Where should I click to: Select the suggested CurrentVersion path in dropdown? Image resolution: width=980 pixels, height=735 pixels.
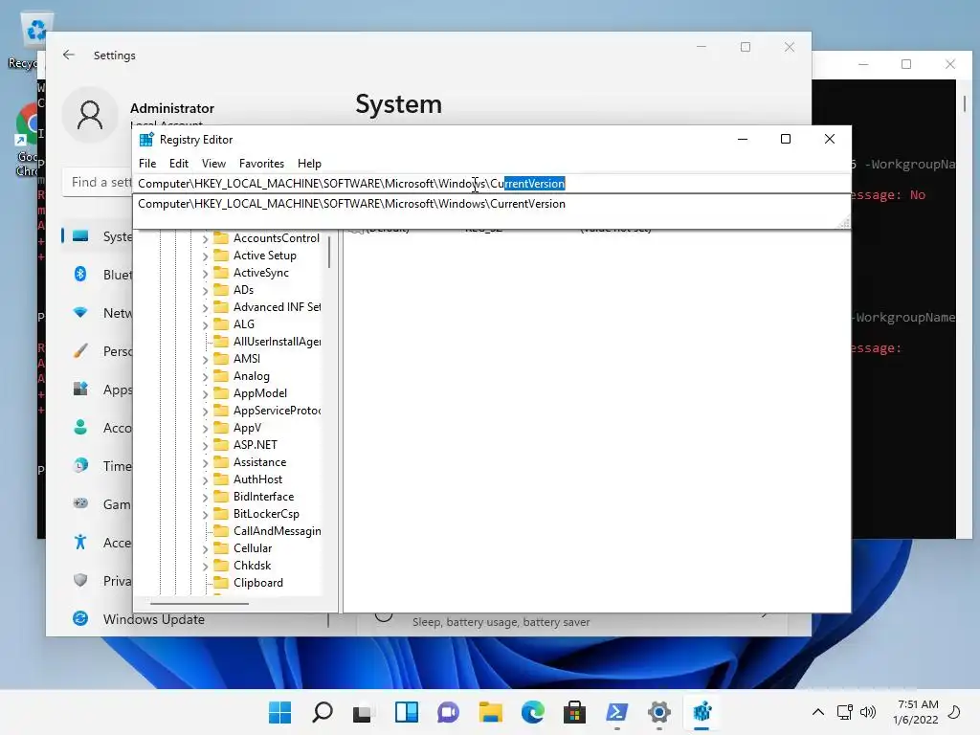[x=352, y=204]
